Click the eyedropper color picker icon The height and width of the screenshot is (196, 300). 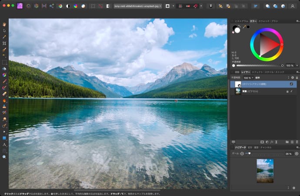pos(244,27)
